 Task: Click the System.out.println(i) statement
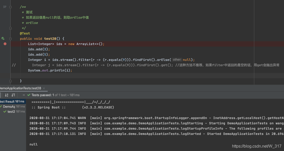click(x=50, y=70)
